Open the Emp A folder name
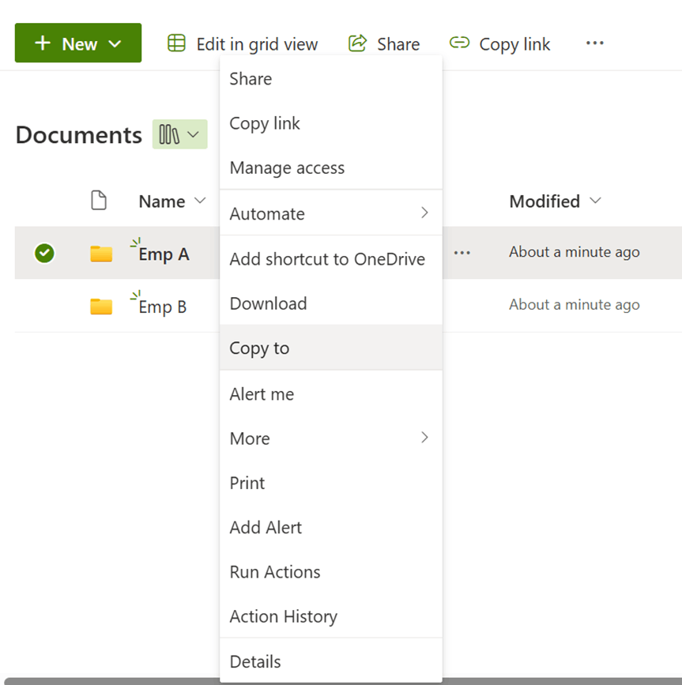682x685 pixels. (x=164, y=254)
